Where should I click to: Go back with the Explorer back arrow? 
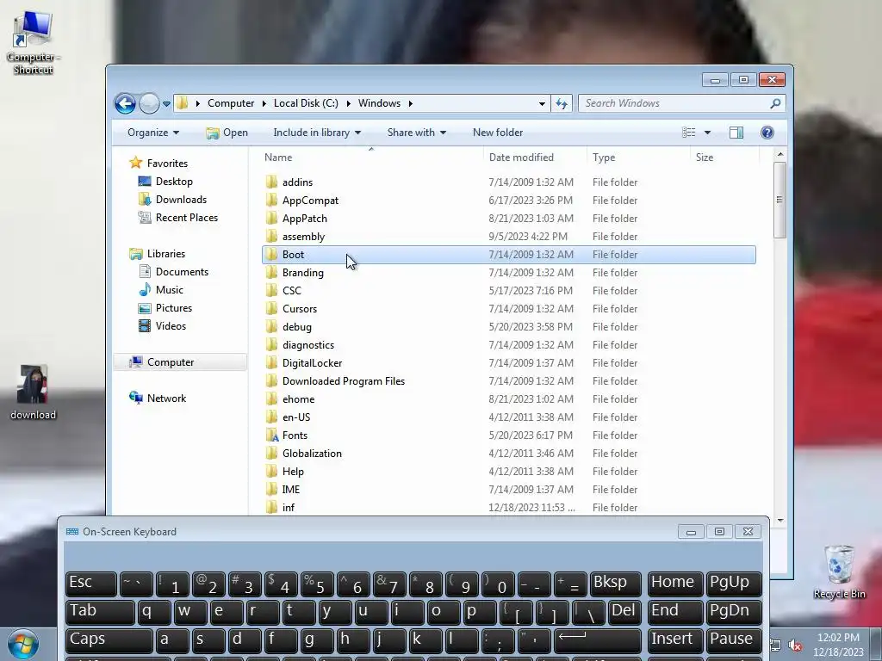tap(125, 103)
